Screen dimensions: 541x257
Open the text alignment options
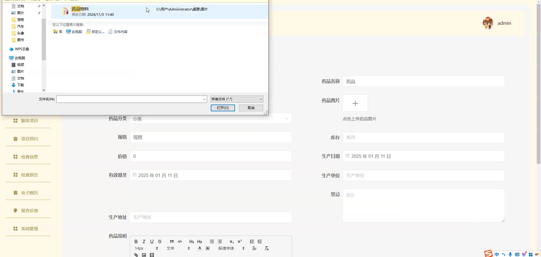(x=254, y=248)
